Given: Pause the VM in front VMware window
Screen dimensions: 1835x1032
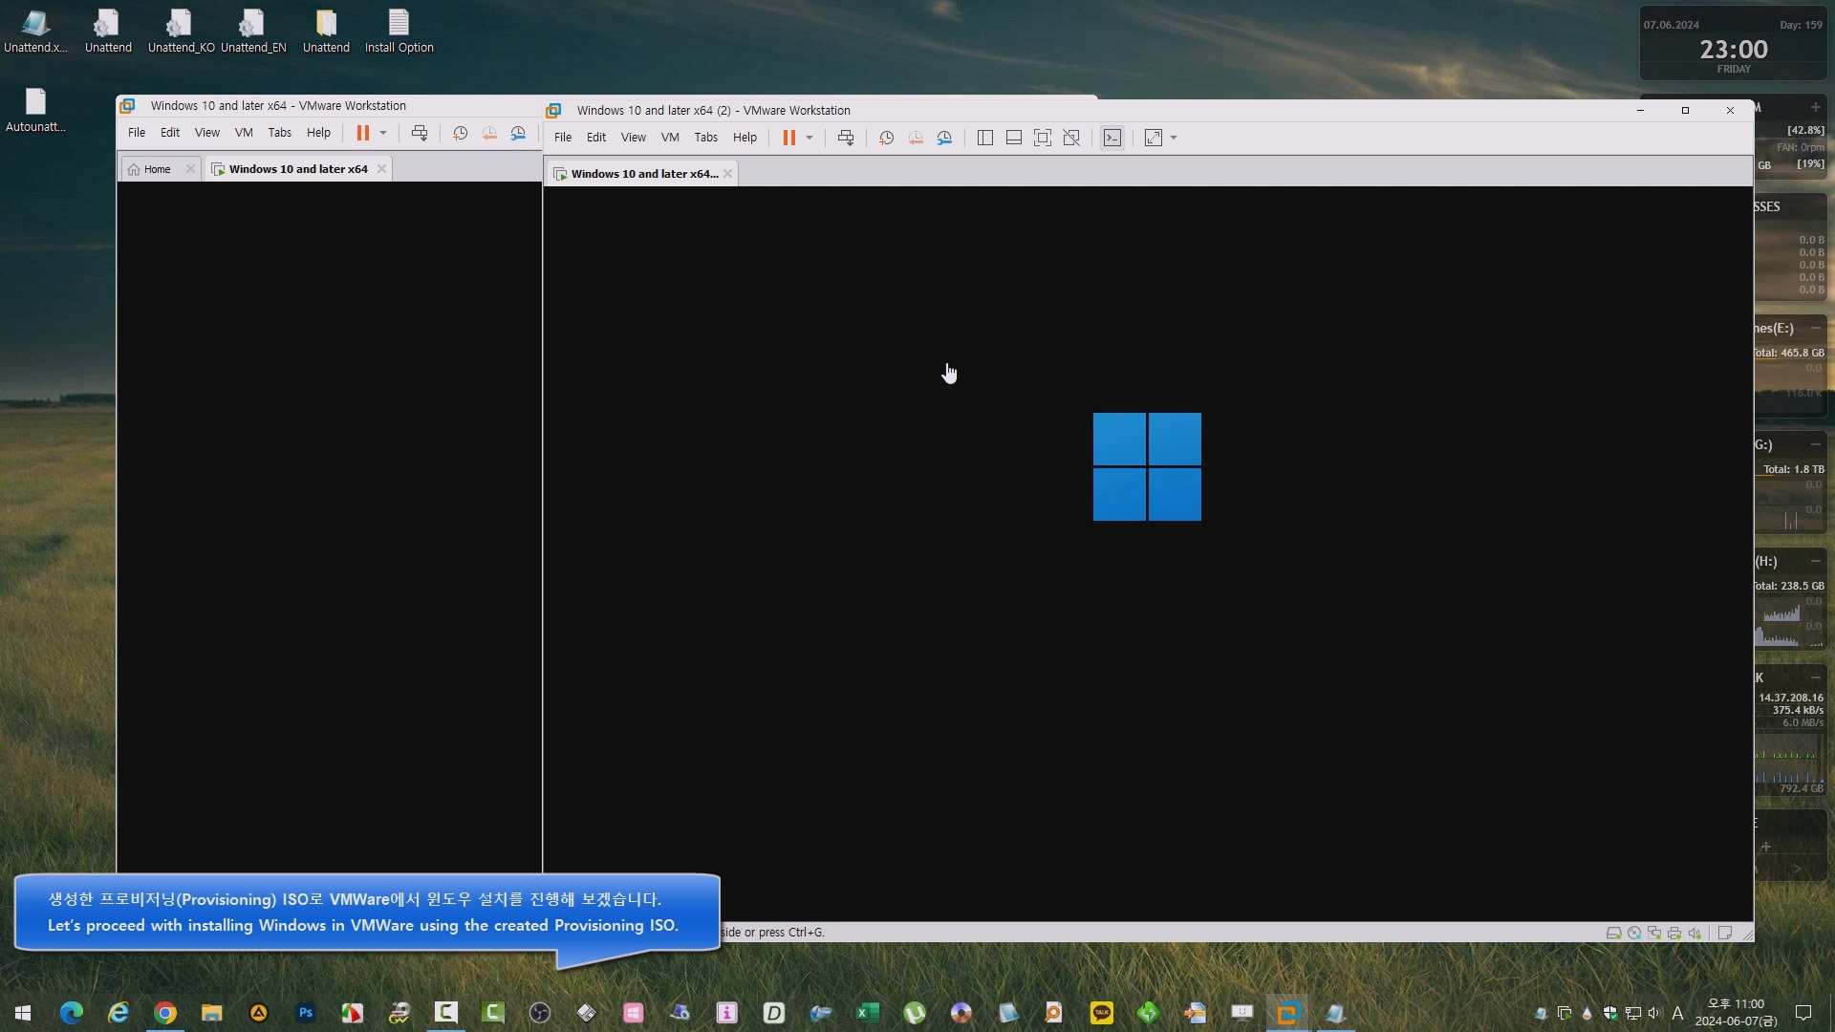Looking at the screenshot, I should 789,138.
